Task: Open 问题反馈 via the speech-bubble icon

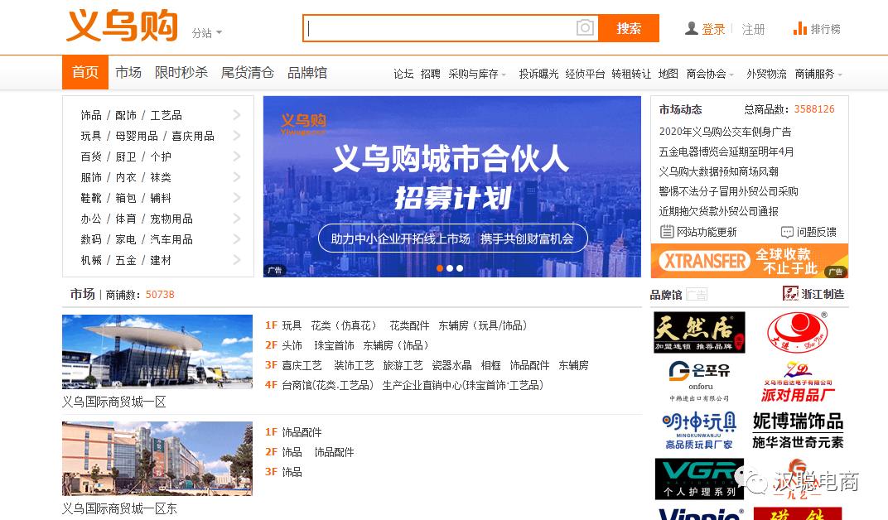Action: point(789,230)
